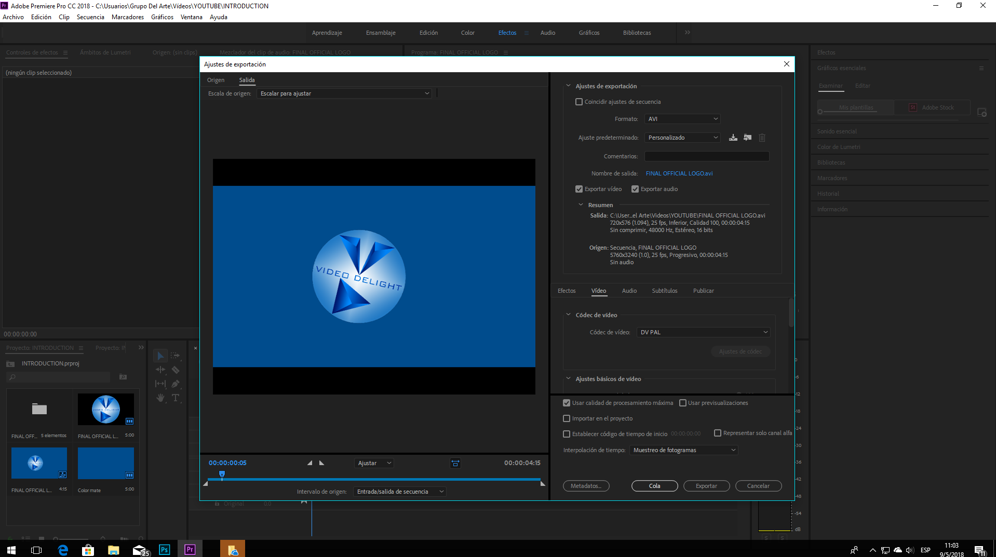Open the Formato AVI dropdown
Viewport: 996px width, 557px height.
point(682,119)
